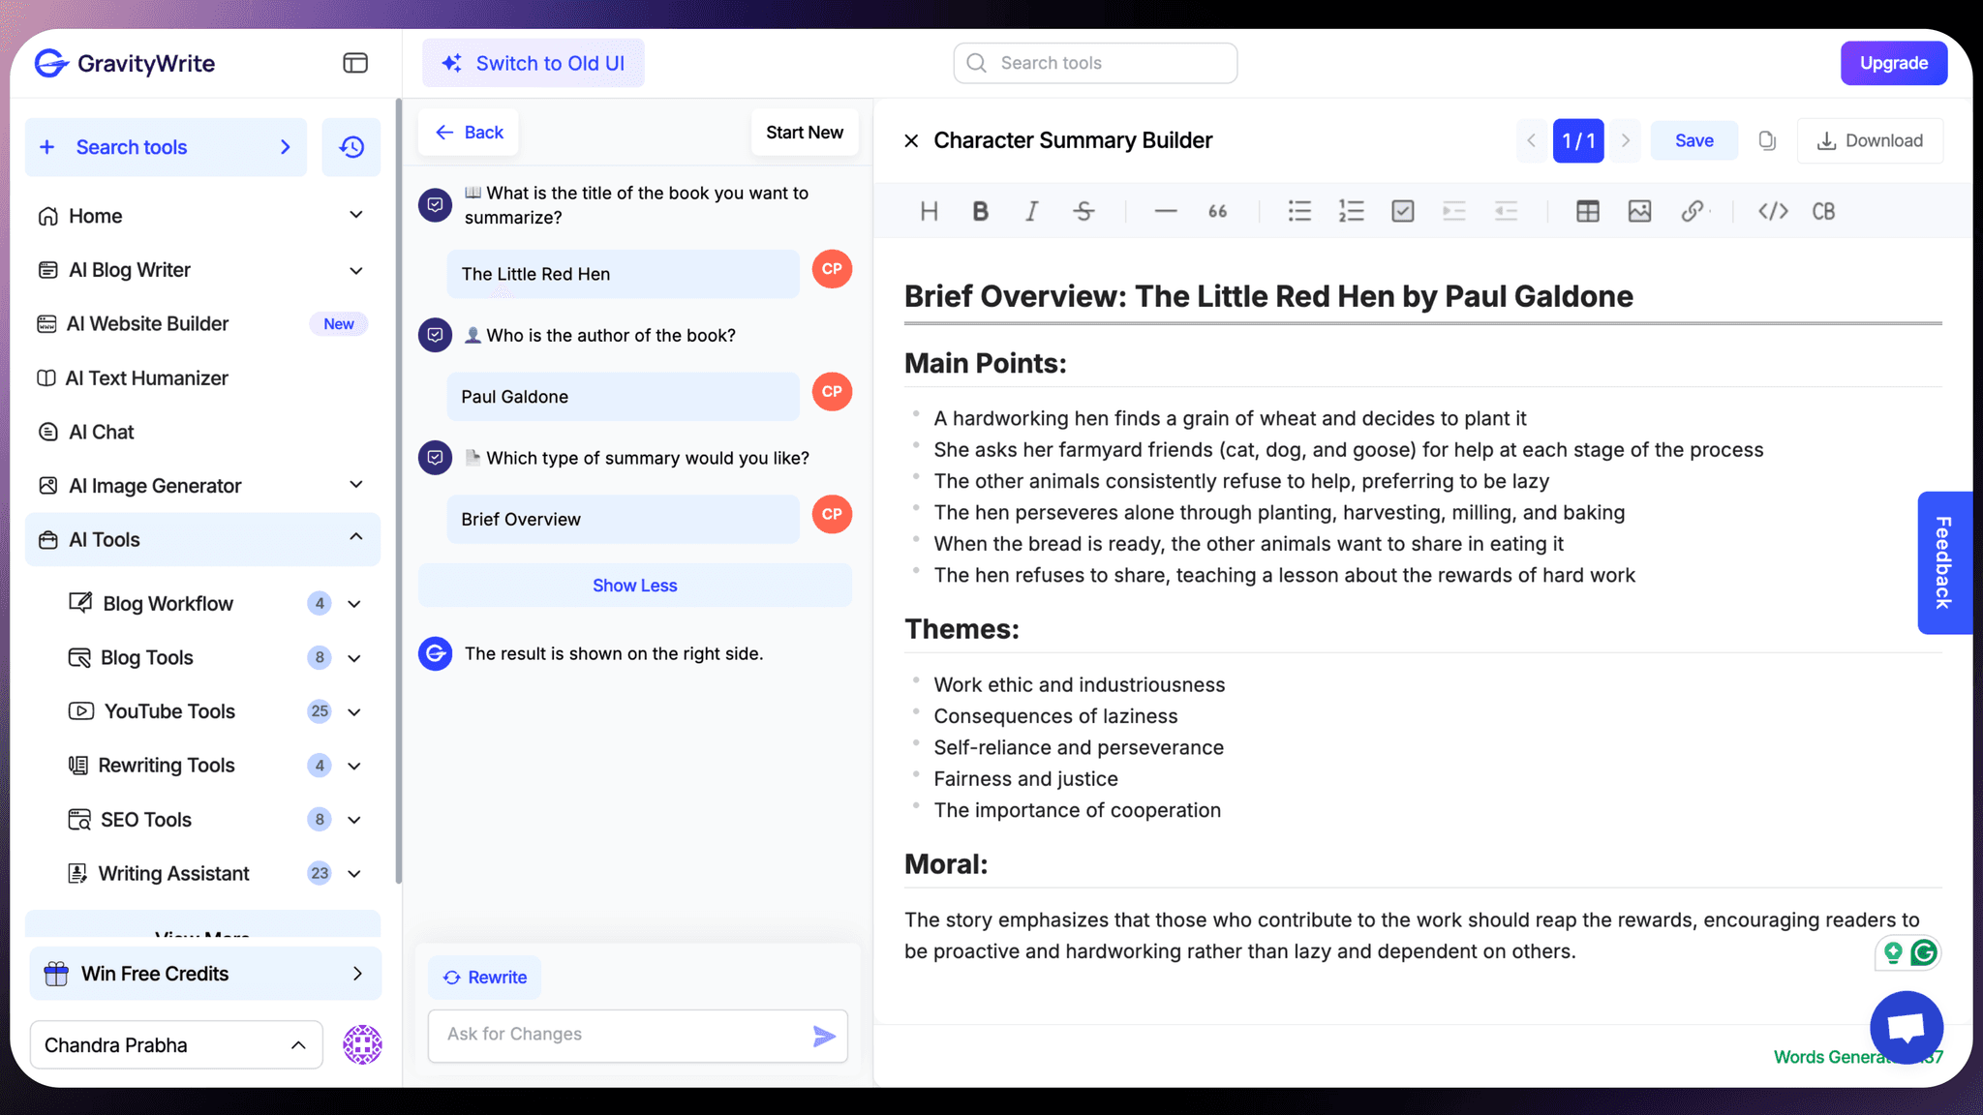The width and height of the screenshot is (1983, 1115).
Task: Toggle bold formatting in the editor
Action: pos(980,211)
